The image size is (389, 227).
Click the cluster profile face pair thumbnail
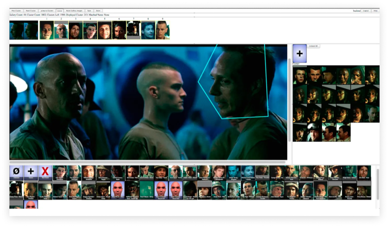point(24,30)
